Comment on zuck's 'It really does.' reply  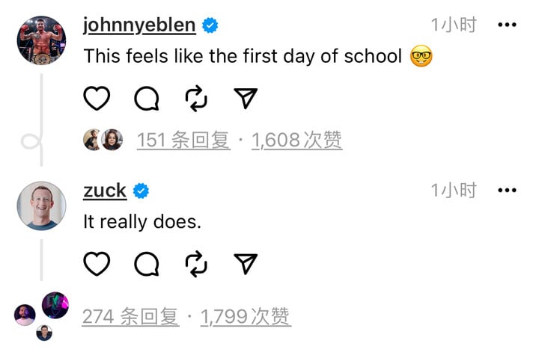[147, 263]
